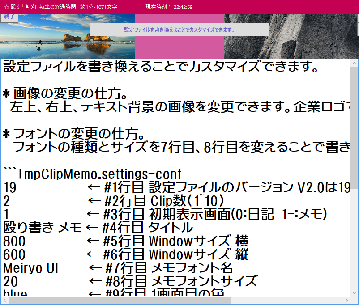Click the text #4行目 タイトル
The image size is (359, 305).
[x=148, y=228]
